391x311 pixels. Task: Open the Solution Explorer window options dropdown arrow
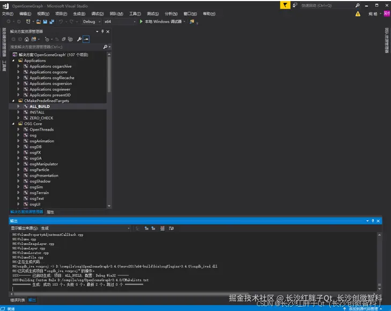(x=97, y=32)
